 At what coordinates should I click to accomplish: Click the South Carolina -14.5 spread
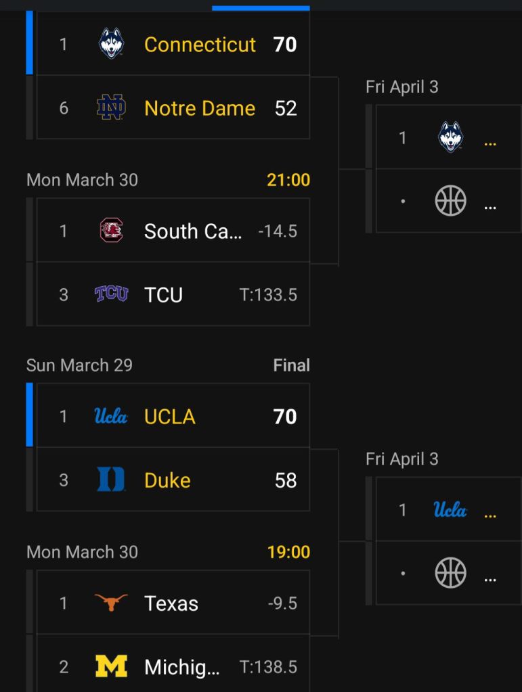[278, 231]
